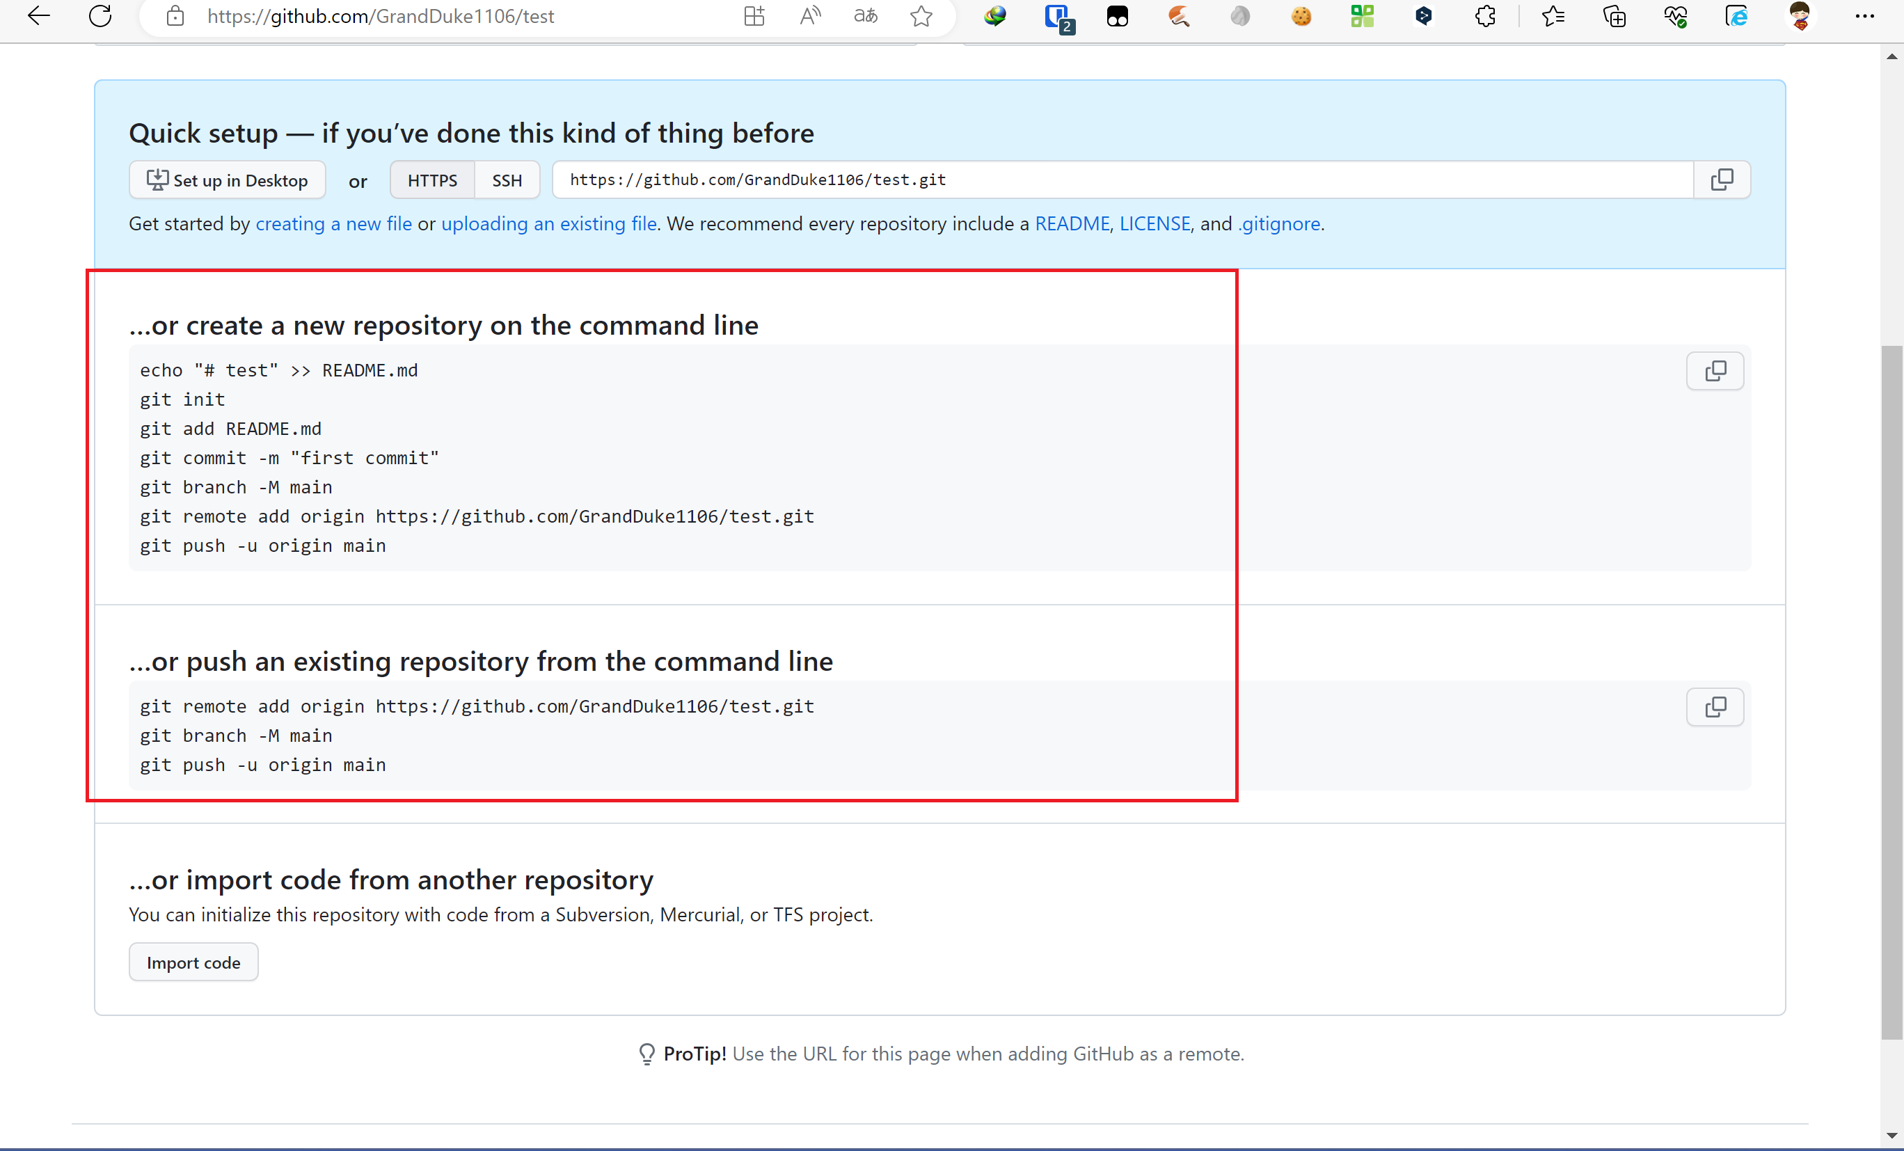The image size is (1904, 1151).
Task: Open Internet Download Manager extension
Action: coord(995,16)
